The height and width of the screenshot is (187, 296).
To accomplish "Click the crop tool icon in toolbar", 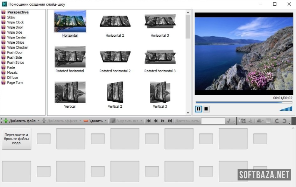I will 243,121.
